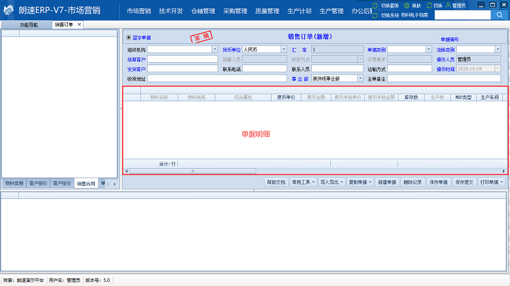Screen dimensions: 510x286
Task: Open the 仓储管理 menu
Action: 203,11
